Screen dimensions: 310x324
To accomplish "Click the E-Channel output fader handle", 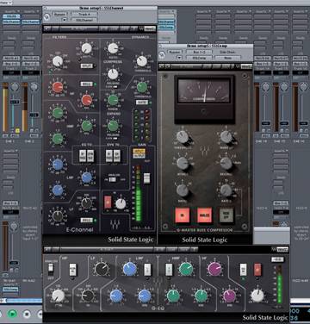I will pyautogui.click(x=146, y=178).
